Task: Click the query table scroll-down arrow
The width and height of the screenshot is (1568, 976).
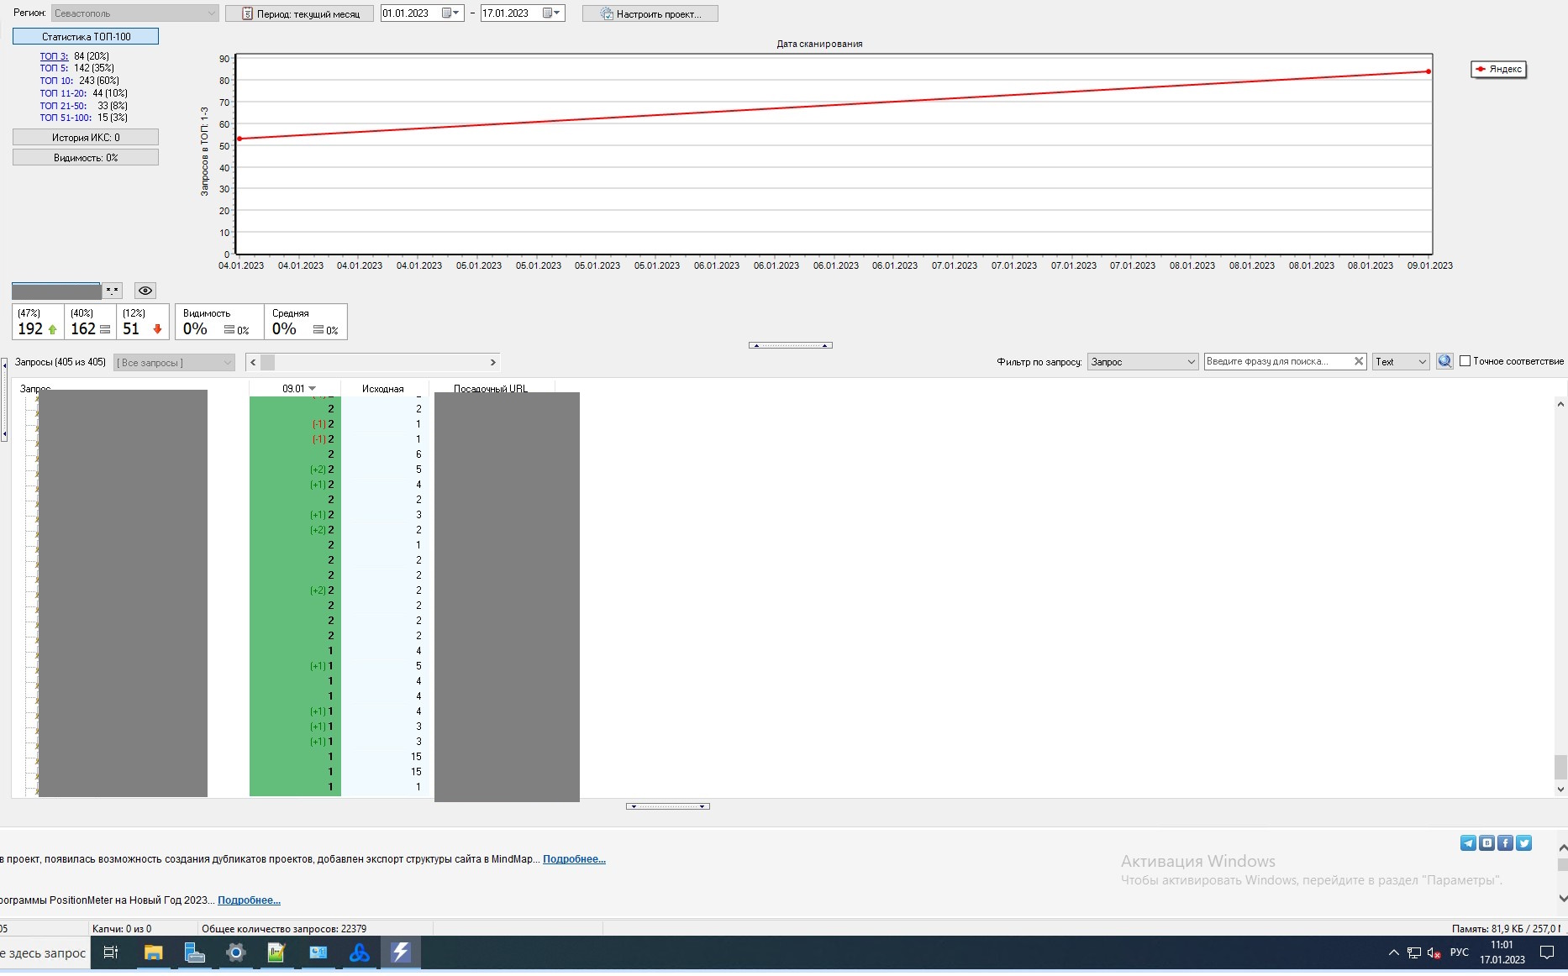Action: 1560,789
